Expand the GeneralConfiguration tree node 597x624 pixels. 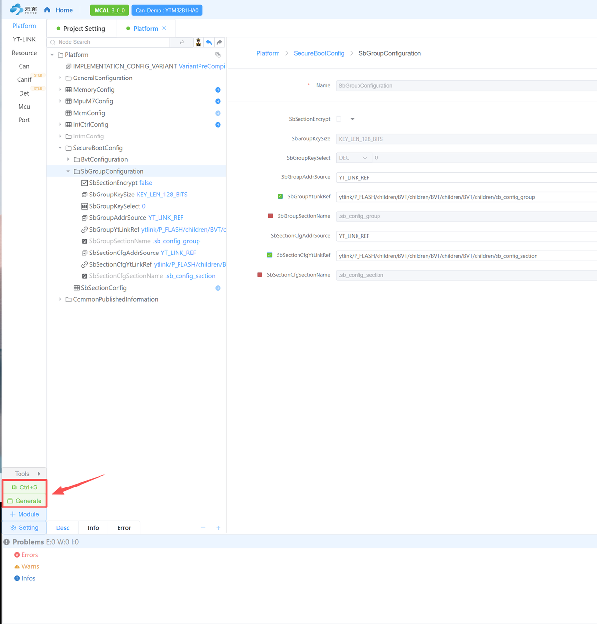coord(60,78)
